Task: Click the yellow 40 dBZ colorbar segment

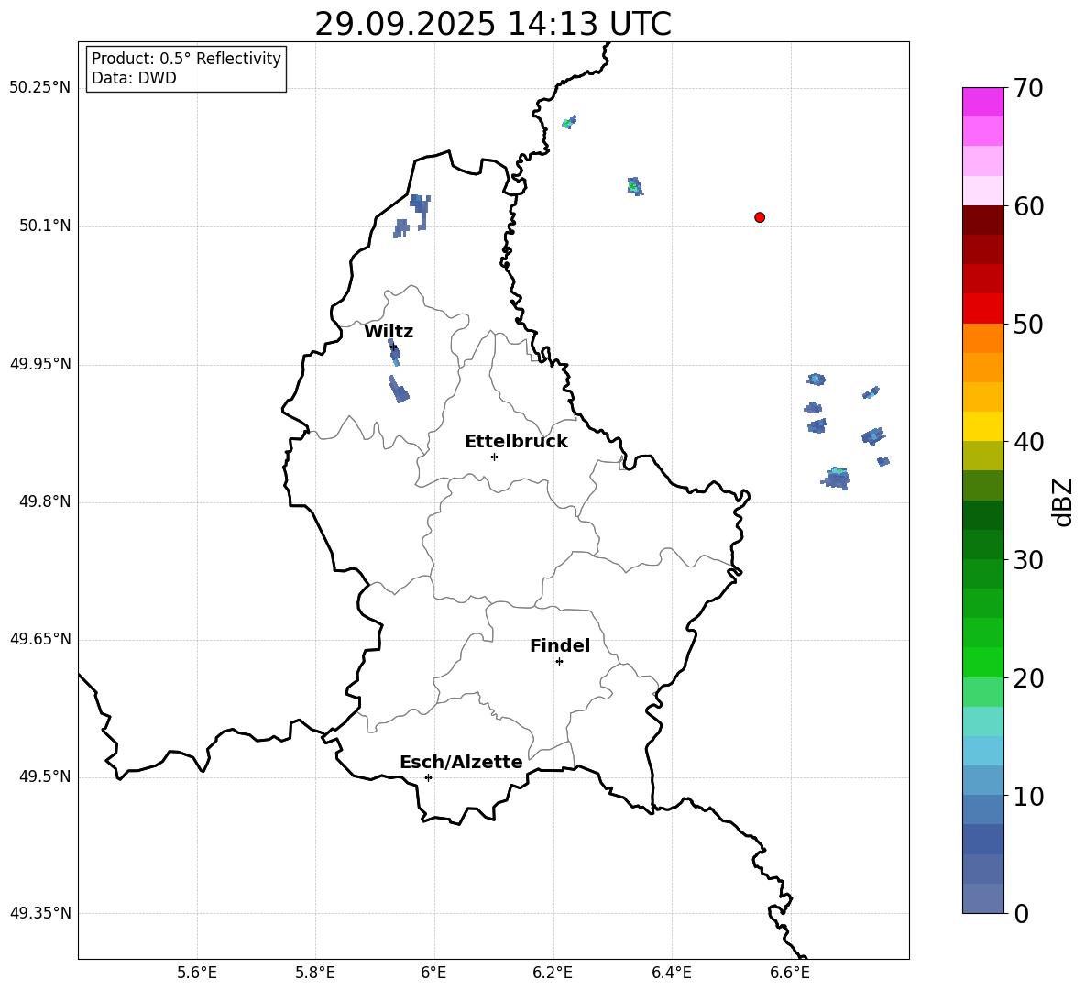Action: click(983, 426)
